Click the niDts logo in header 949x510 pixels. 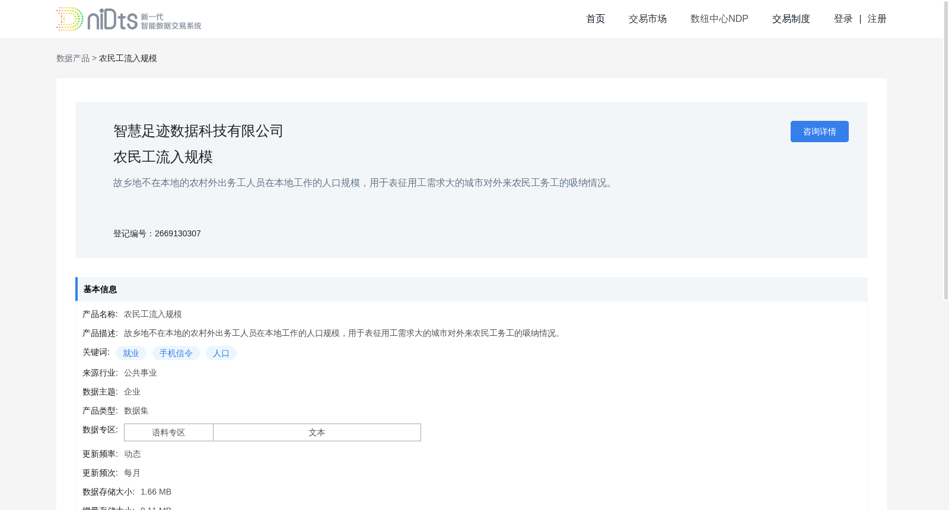[x=129, y=19]
